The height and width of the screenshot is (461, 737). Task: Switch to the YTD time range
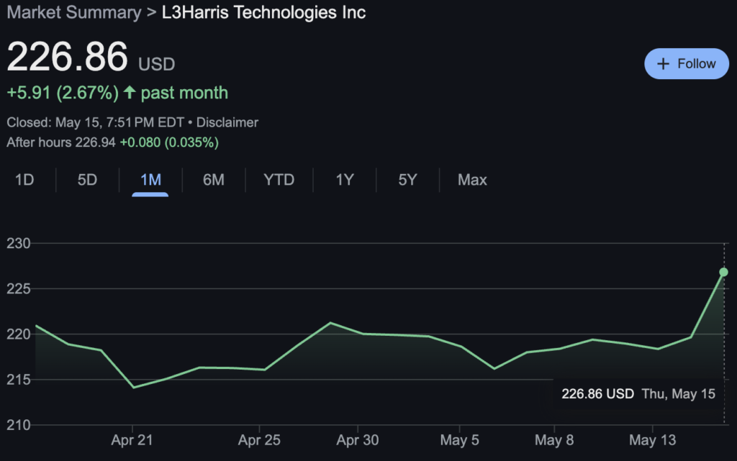pyautogui.click(x=279, y=180)
